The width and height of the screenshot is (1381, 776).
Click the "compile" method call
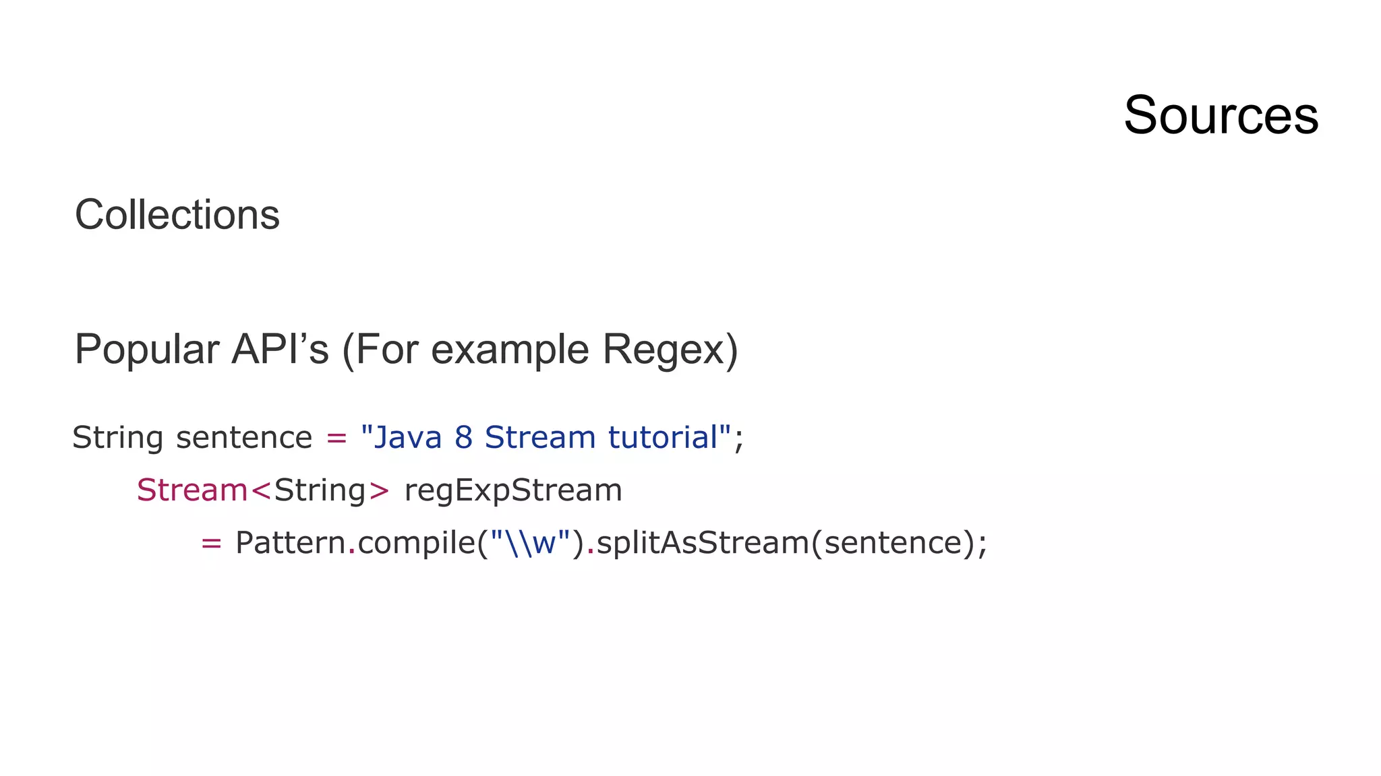pyautogui.click(x=416, y=542)
